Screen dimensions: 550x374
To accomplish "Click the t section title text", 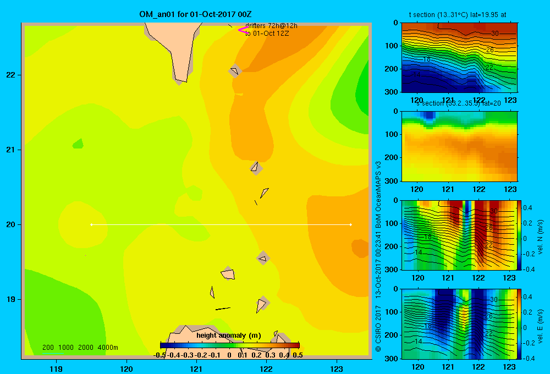I will tap(458, 15).
